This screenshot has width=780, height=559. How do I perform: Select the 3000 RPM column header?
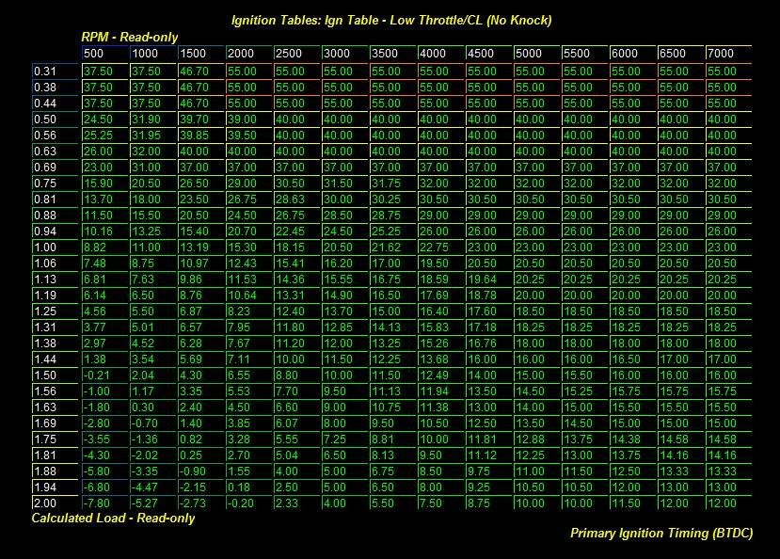tap(343, 54)
